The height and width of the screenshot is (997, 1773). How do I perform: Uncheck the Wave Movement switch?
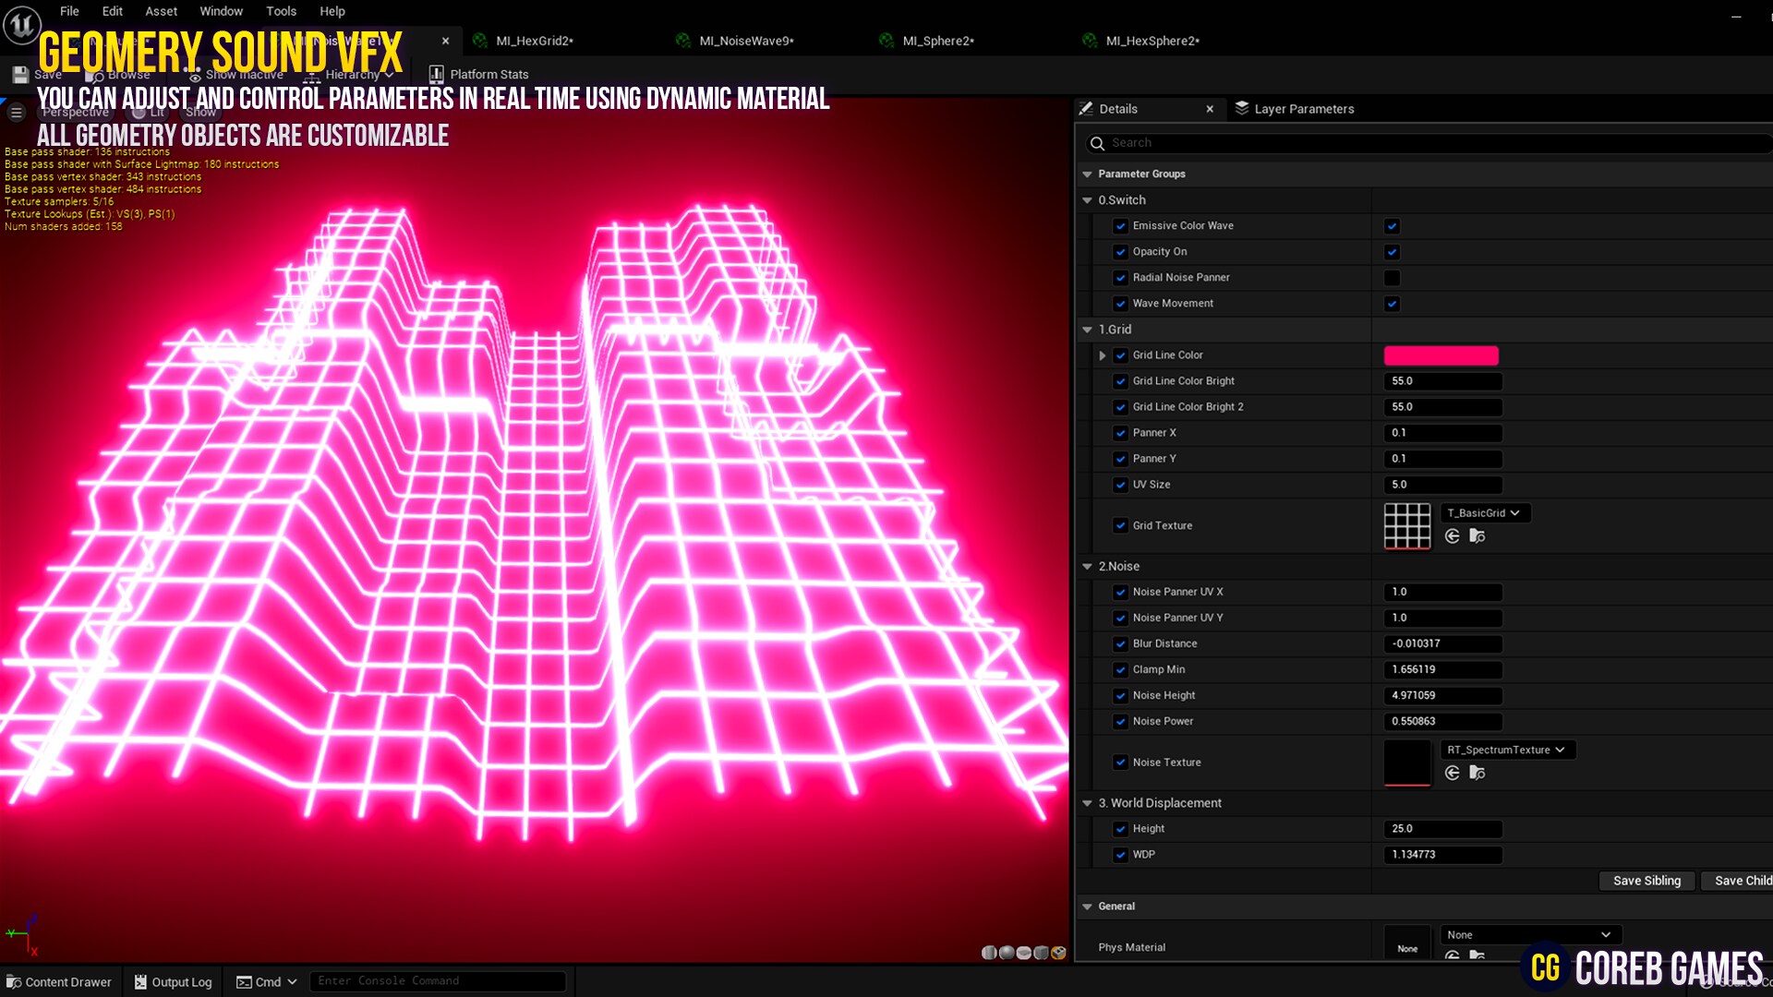click(x=1392, y=303)
